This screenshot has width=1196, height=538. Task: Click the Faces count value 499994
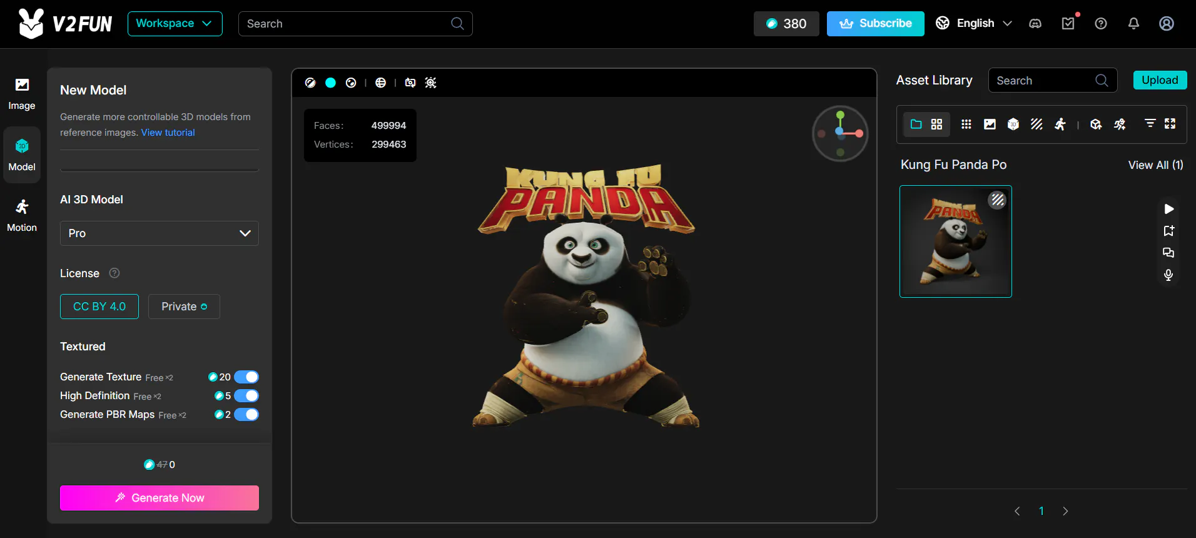pyautogui.click(x=388, y=126)
